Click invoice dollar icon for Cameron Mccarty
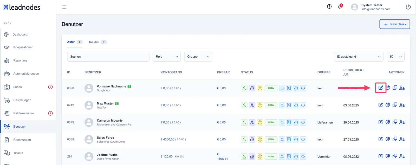This screenshot has height=165, width=416. point(289,122)
